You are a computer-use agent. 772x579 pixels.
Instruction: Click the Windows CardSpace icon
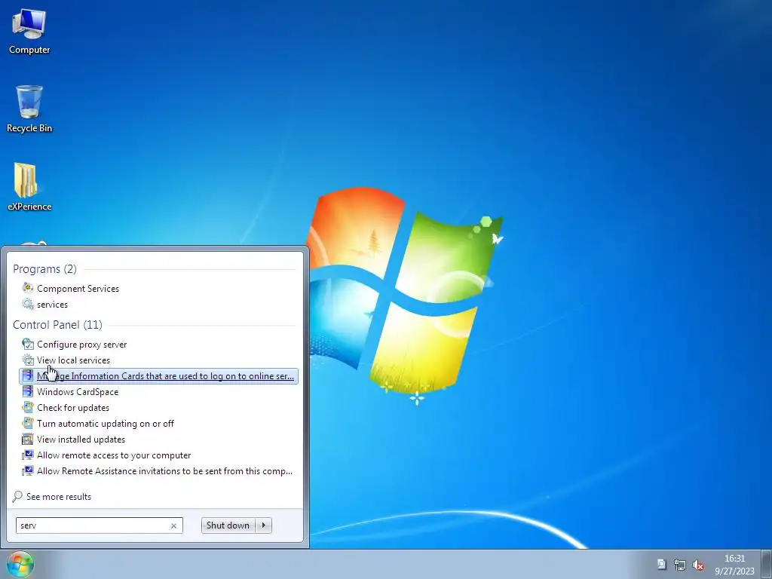(28, 391)
